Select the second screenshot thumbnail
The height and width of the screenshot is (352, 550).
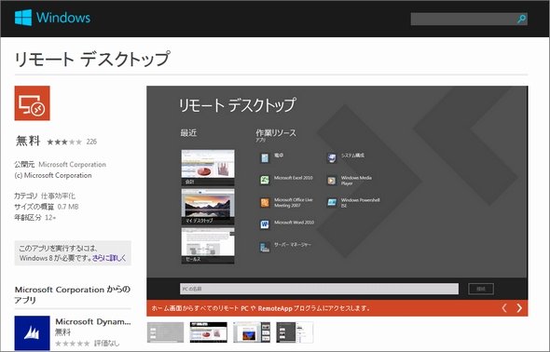209,332
